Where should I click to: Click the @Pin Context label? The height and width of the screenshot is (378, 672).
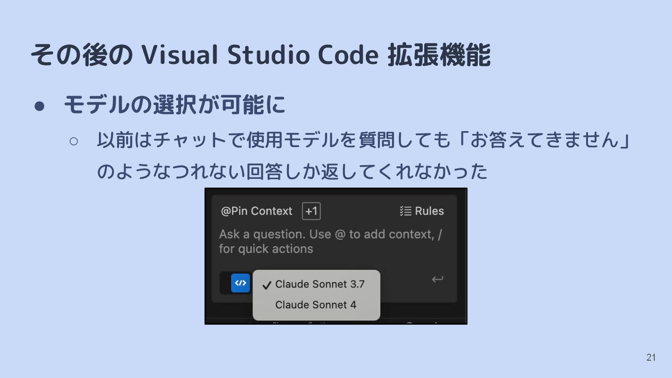(x=257, y=211)
